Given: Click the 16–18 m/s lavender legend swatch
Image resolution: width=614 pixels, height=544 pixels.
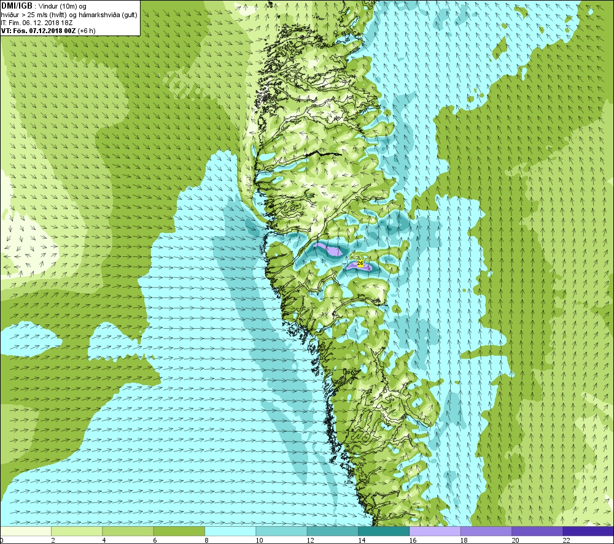Looking at the screenshot, I should click(435, 531).
